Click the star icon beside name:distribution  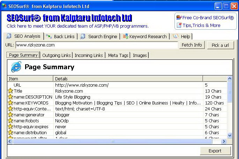[10, 132]
